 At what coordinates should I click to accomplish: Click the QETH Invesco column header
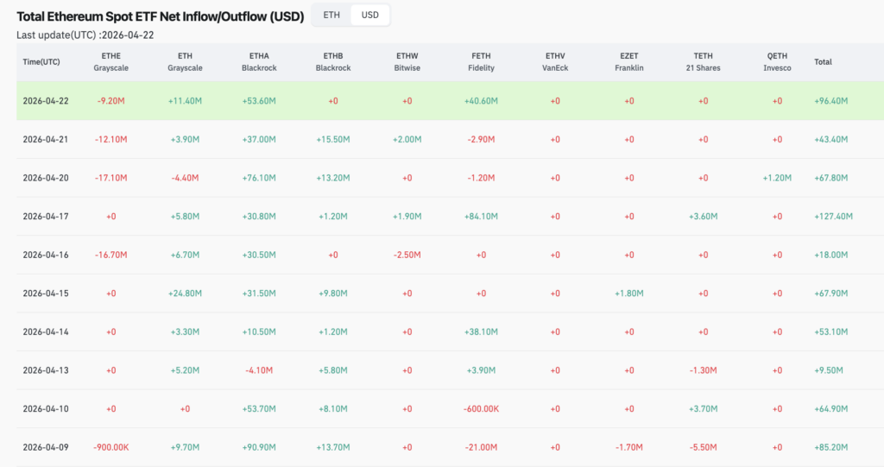(x=777, y=62)
